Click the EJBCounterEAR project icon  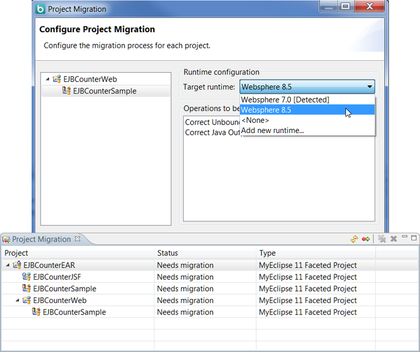(17, 265)
